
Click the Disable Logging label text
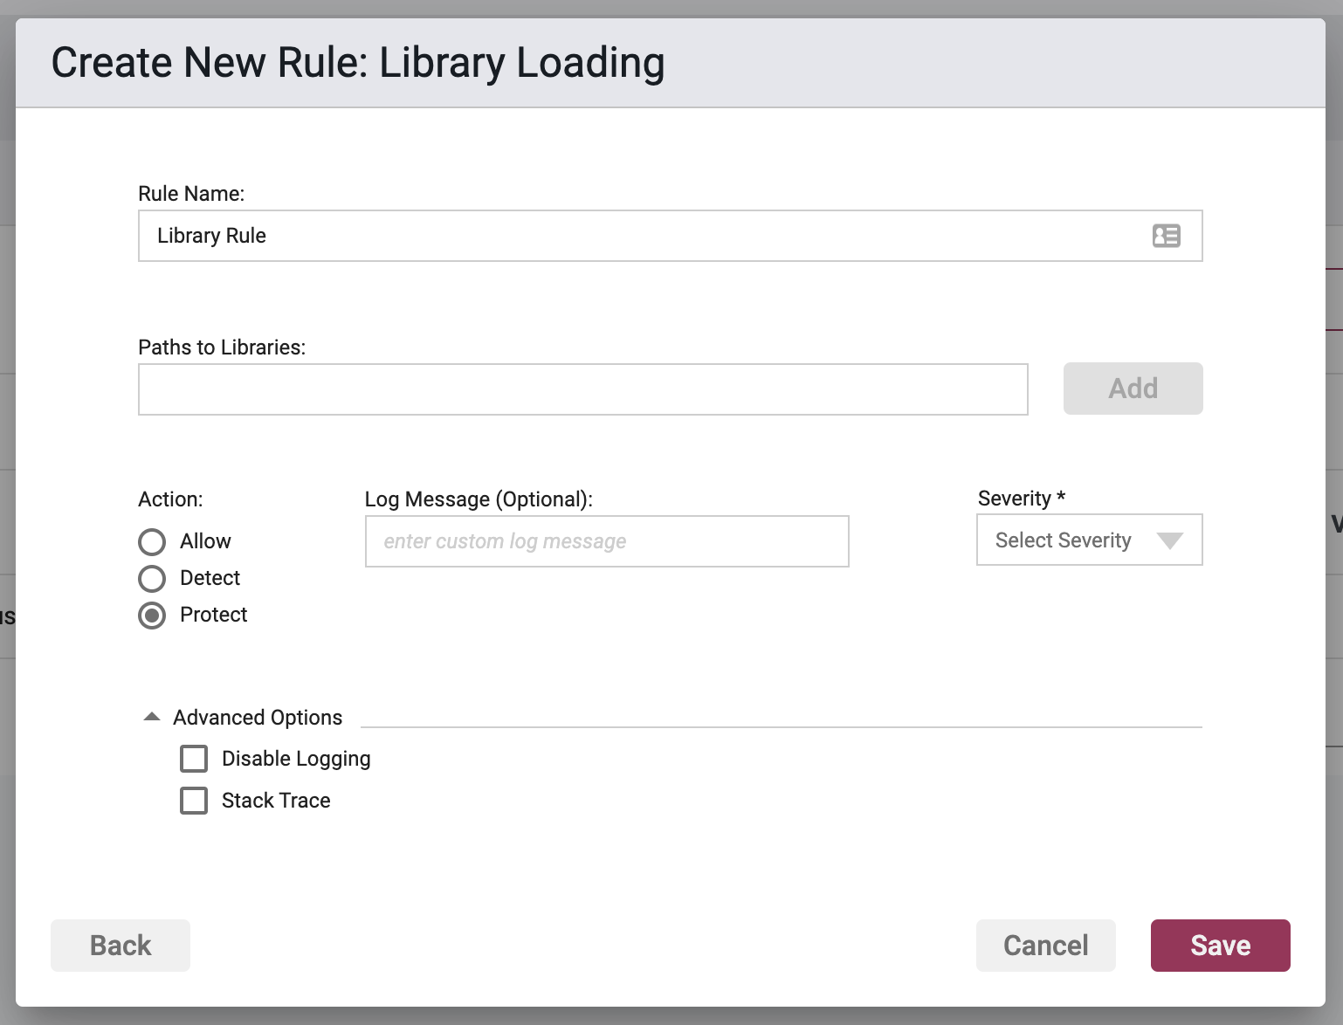coord(296,759)
